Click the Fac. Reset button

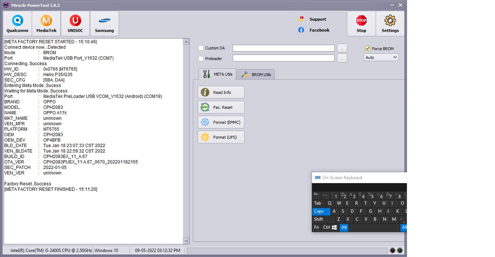pyautogui.click(x=221, y=107)
